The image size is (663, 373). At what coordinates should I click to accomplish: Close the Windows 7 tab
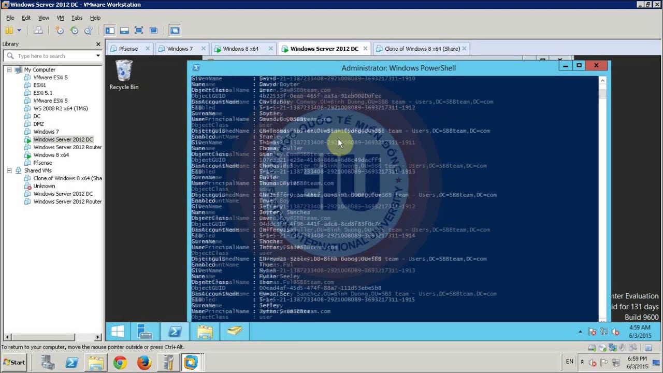(203, 49)
